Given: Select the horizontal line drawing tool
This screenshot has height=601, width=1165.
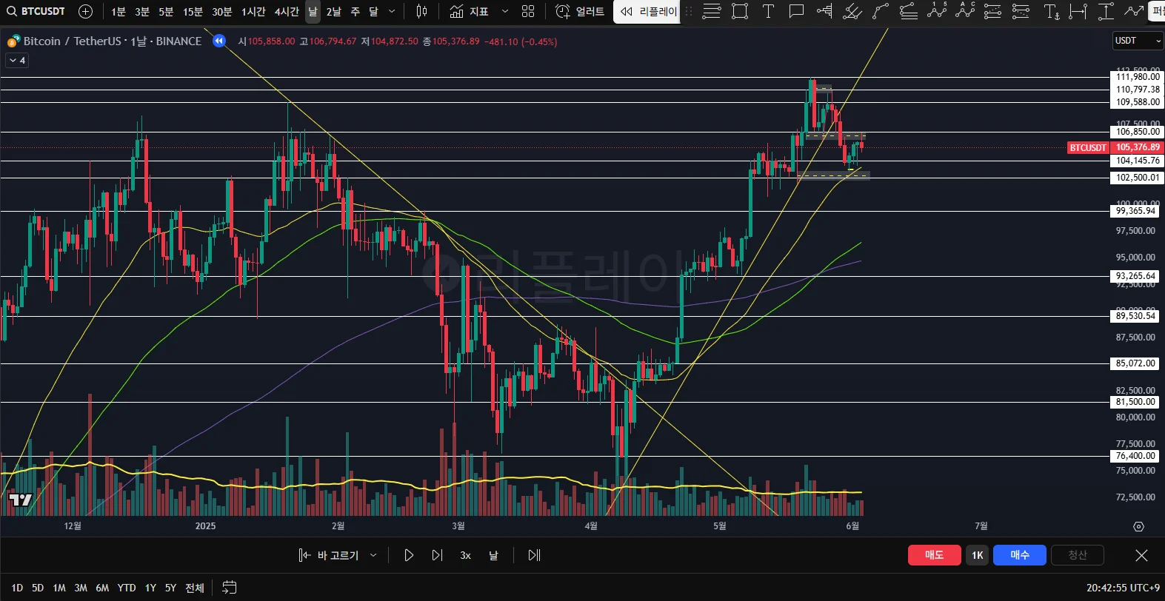Looking at the screenshot, I should 711,11.
